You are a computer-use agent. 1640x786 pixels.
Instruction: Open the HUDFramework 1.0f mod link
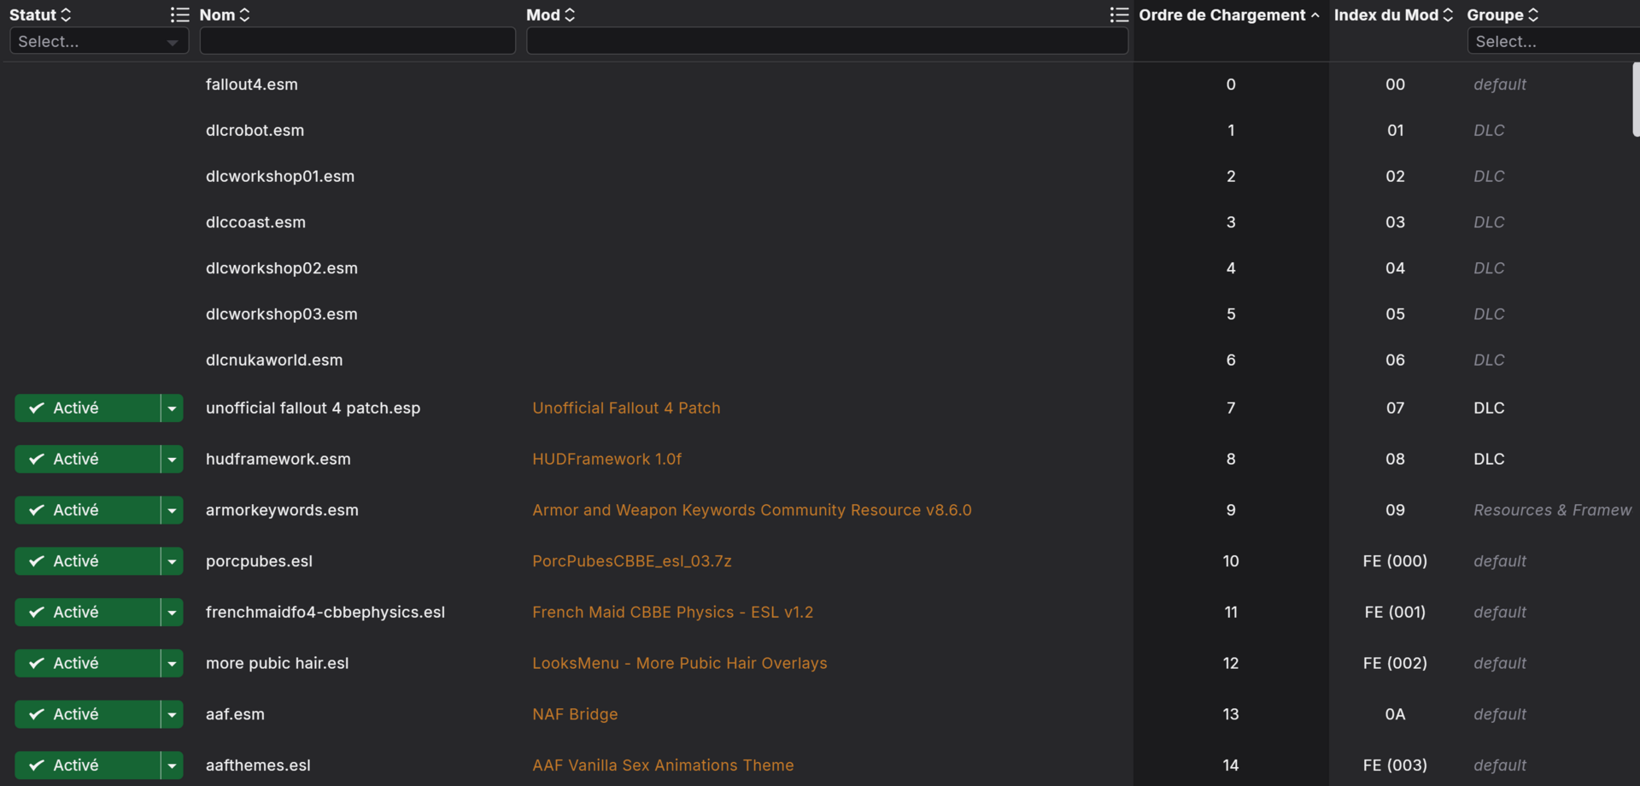coord(606,459)
